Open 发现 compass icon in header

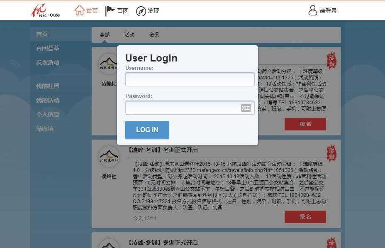pos(141,11)
